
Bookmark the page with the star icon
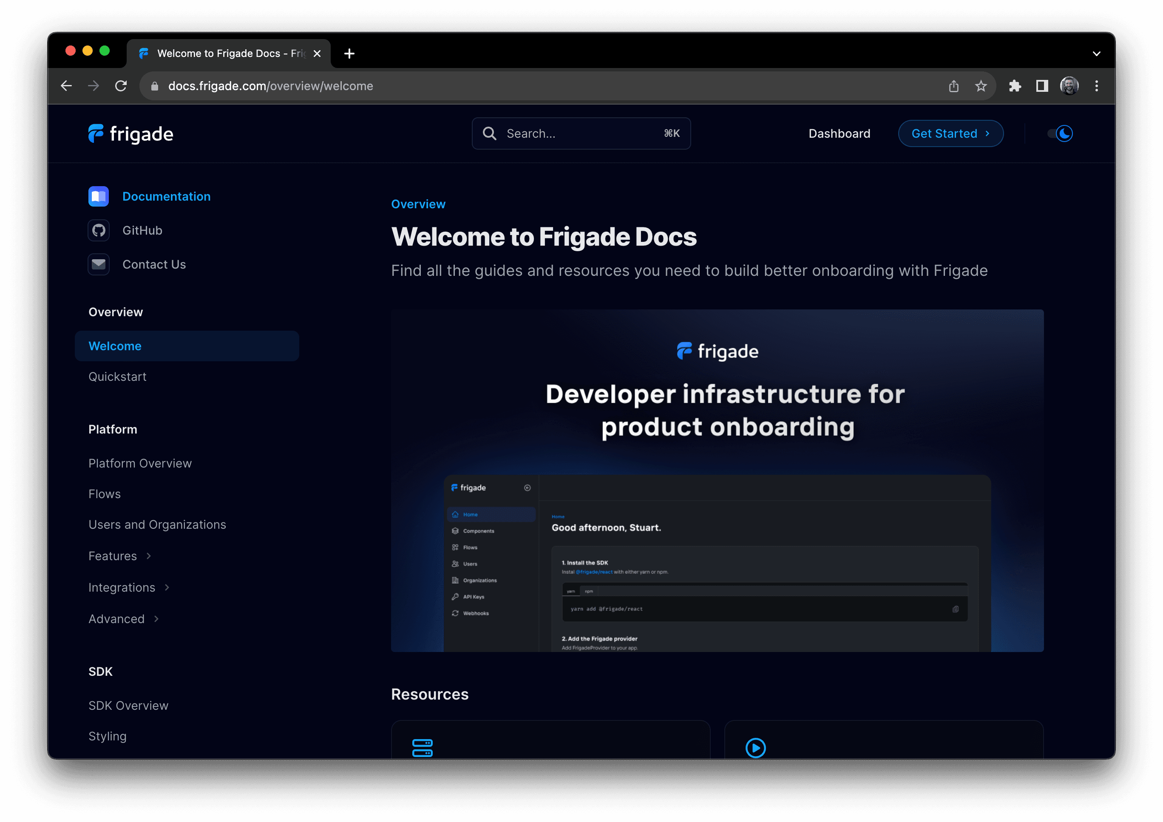(981, 86)
